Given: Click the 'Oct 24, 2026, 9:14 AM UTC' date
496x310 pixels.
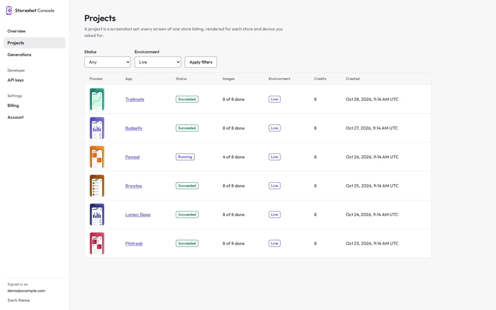Looking at the screenshot, I should (372, 215).
